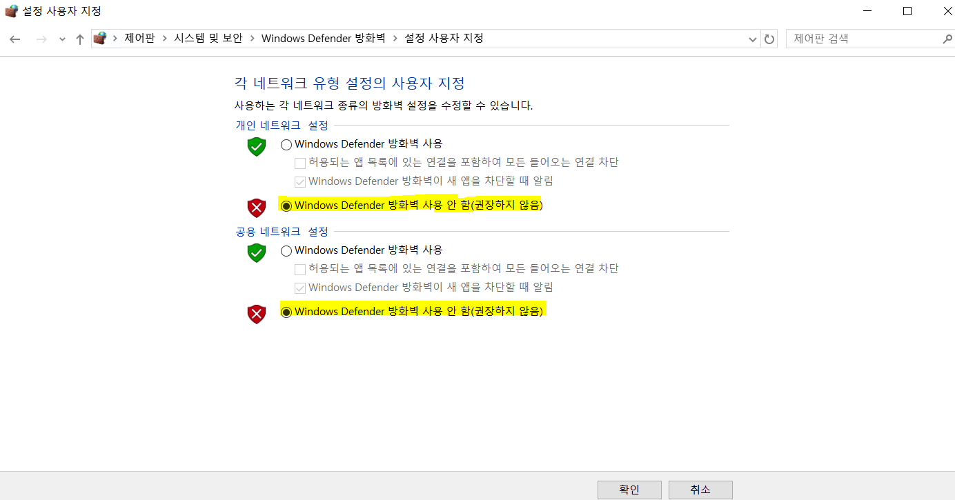
Task: Enable firewall for 개인 네트워크 radio
Action: point(286,145)
